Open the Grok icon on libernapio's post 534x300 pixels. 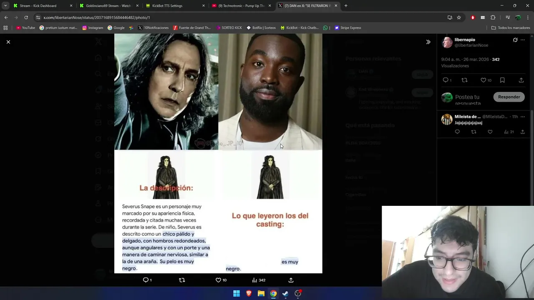point(515,40)
